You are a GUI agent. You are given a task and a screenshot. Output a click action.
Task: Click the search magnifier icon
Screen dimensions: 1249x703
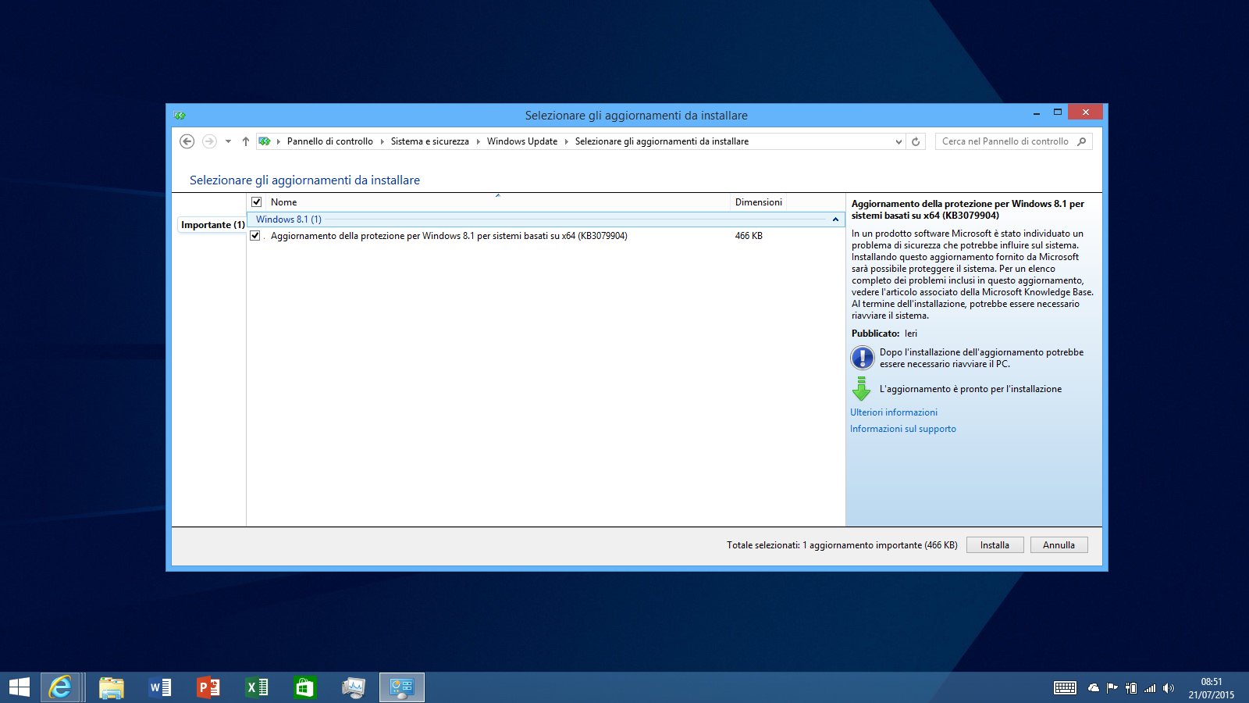click(1082, 141)
